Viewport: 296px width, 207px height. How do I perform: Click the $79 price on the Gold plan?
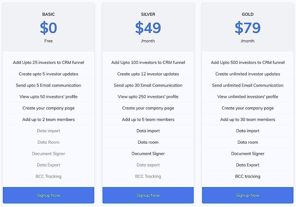(248, 28)
